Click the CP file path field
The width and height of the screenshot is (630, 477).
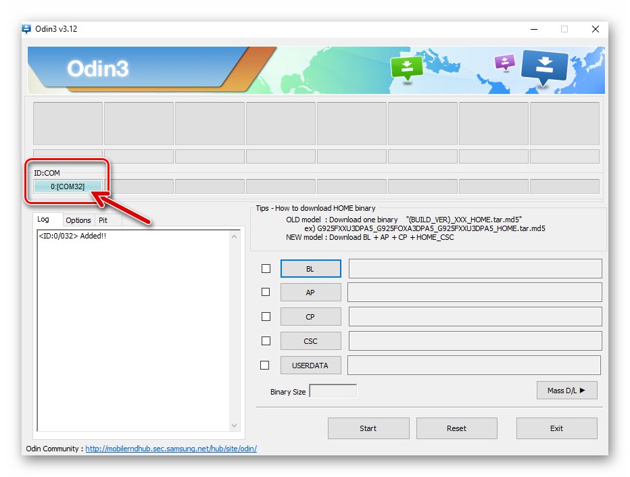point(475,316)
